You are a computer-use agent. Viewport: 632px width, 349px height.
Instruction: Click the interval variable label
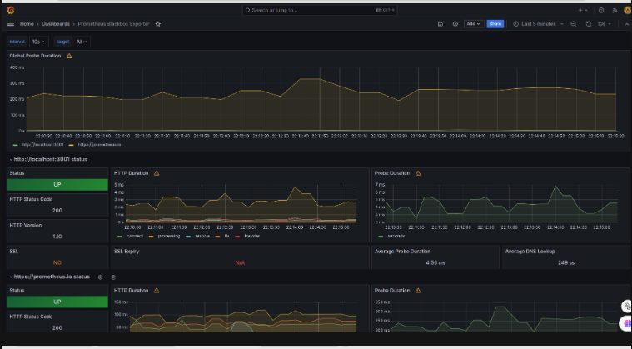point(17,42)
